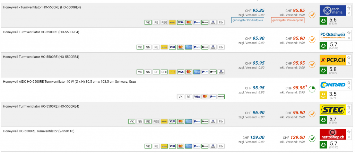Star the nettoshop.ch shop as favorite

[349, 132]
